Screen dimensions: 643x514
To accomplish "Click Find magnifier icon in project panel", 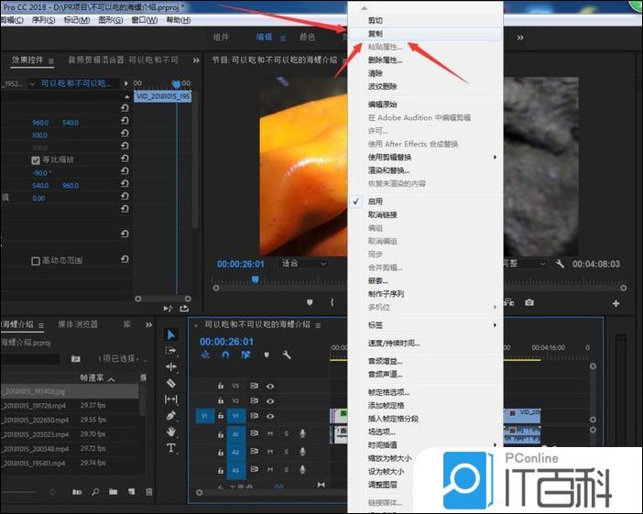I will (x=95, y=491).
